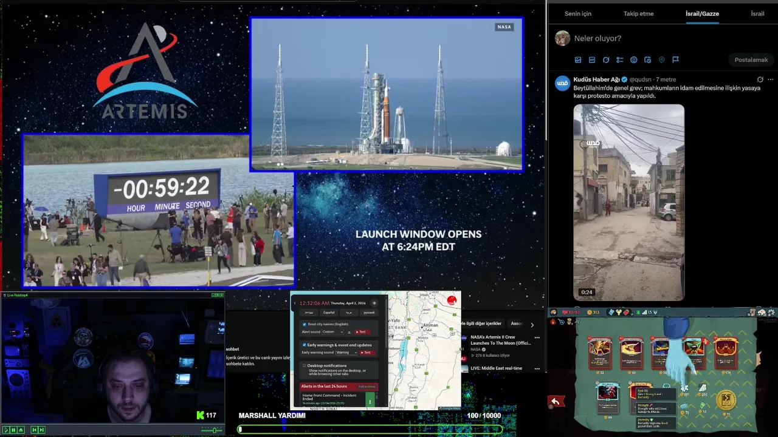Open the GIF picker in post composer
The height and width of the screenshot is (437, 778).
(592, 60)
